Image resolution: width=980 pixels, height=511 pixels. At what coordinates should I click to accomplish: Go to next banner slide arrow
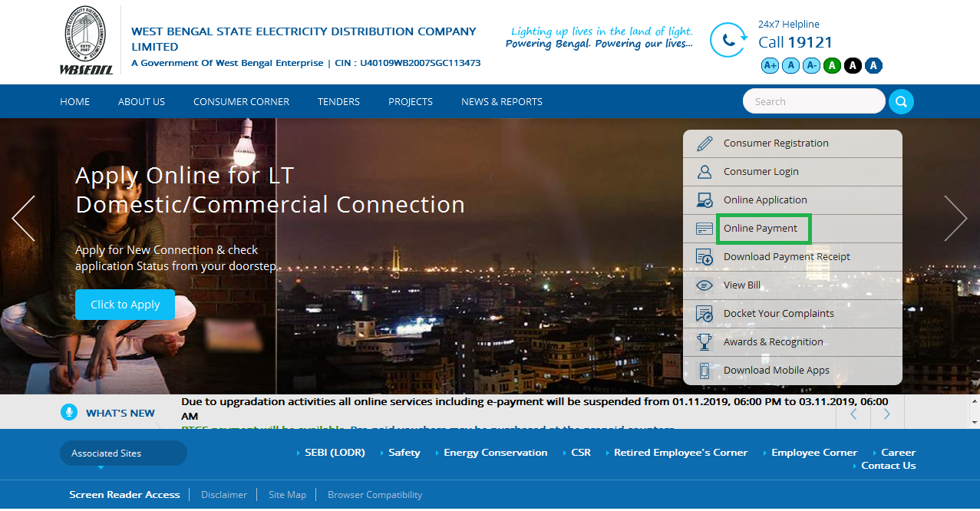(x=955, y=219)
